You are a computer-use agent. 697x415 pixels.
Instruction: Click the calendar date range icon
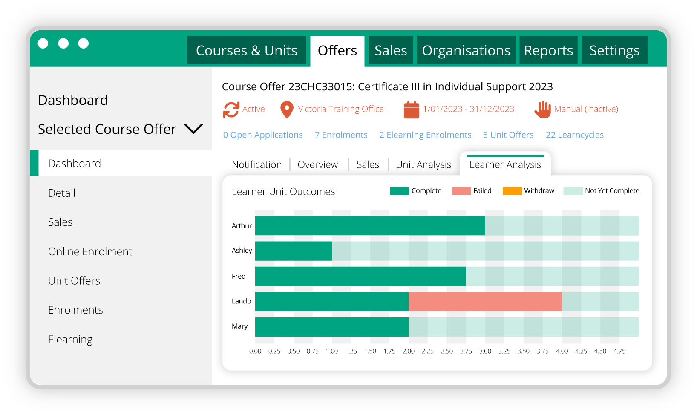pos(412,110)
